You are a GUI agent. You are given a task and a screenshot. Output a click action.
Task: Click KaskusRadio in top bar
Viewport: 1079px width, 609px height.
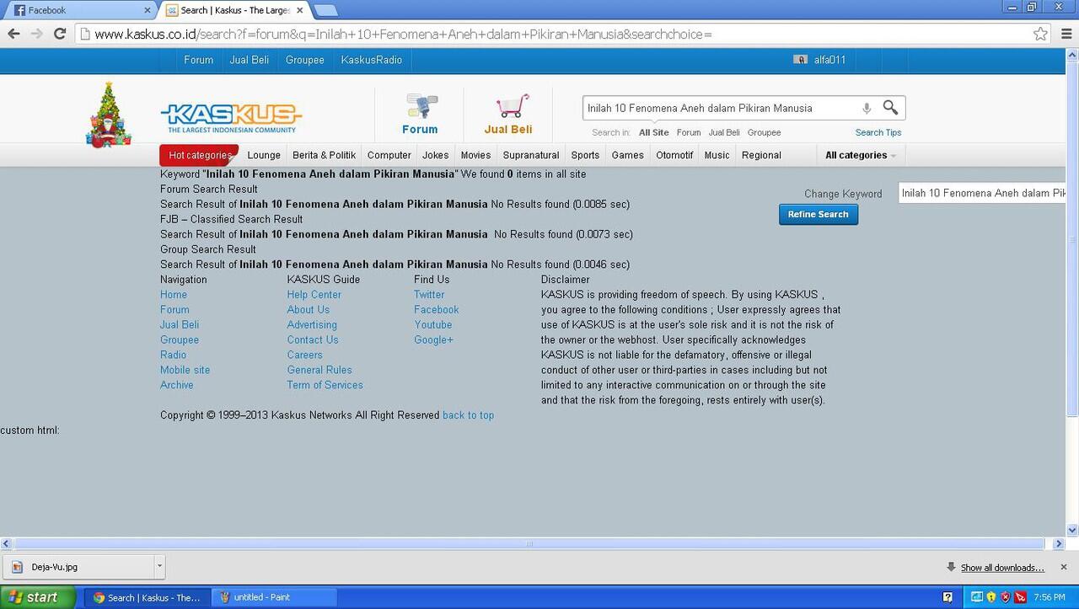372,60
